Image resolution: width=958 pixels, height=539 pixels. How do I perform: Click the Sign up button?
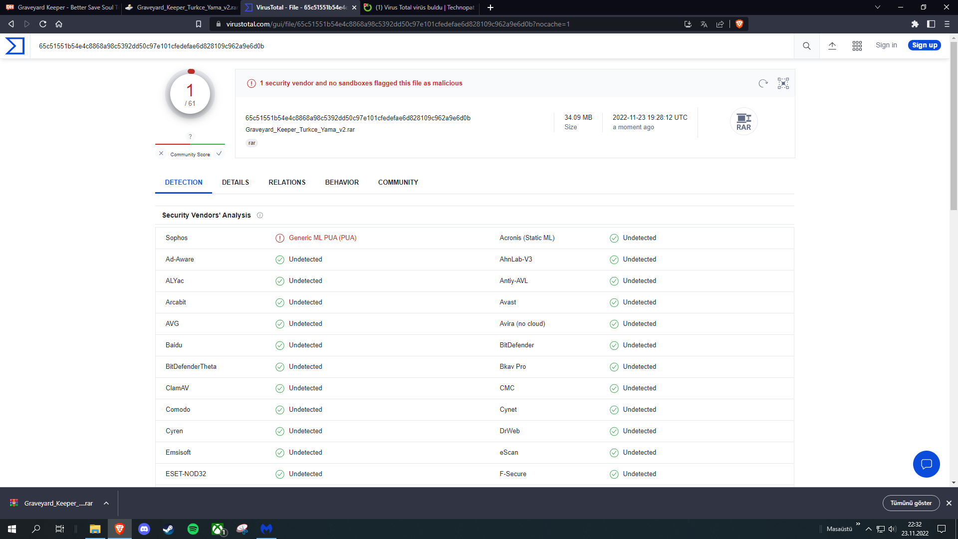coord(924,45)
